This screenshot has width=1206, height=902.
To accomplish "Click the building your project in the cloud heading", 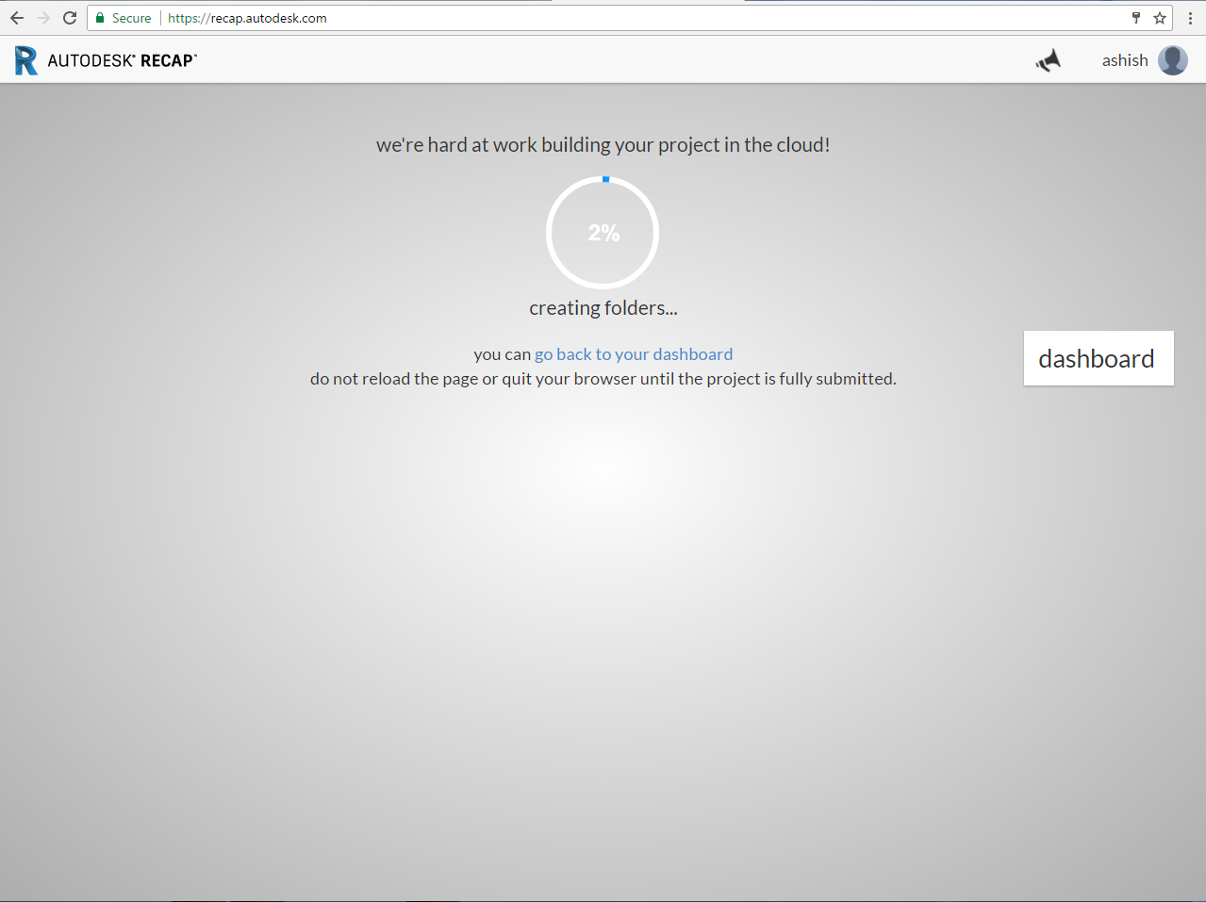I will point(603,145).
